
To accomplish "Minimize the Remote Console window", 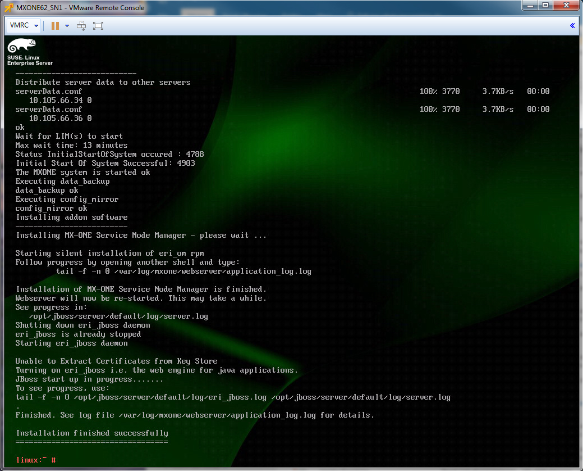I will (x=530, y=6).
